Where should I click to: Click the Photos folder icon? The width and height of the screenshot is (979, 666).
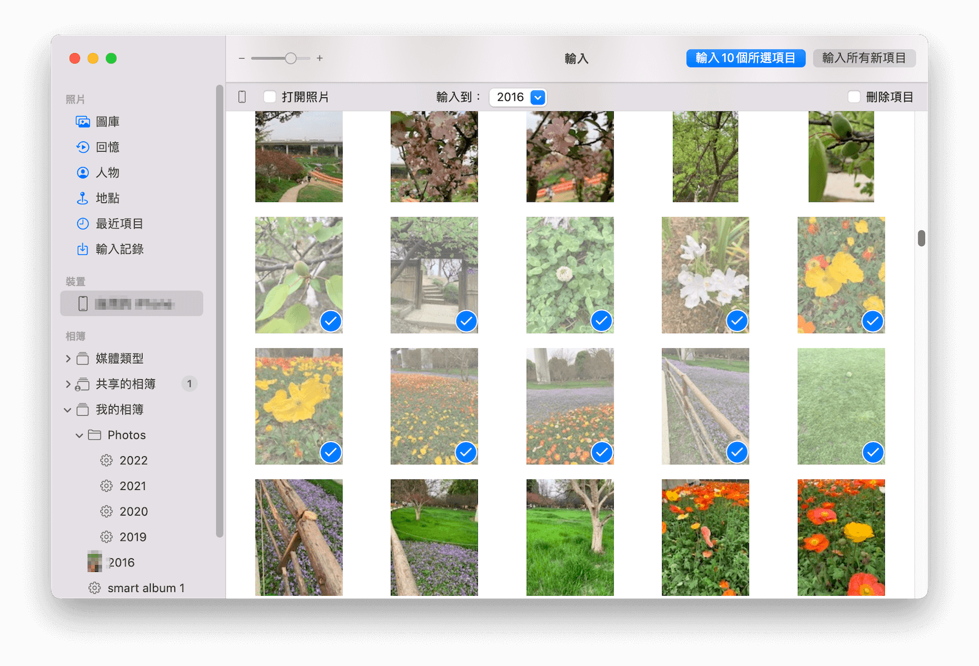(x=94, y=435)
